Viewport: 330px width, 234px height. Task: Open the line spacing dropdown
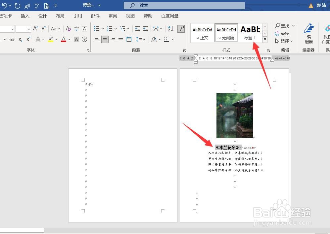[141, 39]
